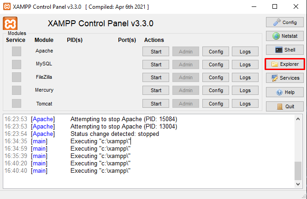
Task: Click the 16:40:40 main log entry
Action: click(68, 170)
